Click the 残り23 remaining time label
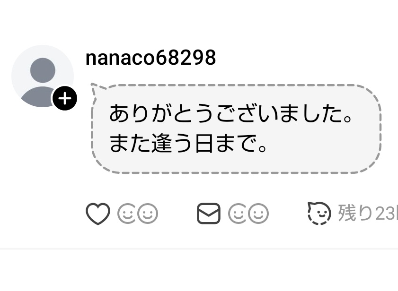Image resolution: width=398 pixels, height=291 pixels. [x=368, y=214]
